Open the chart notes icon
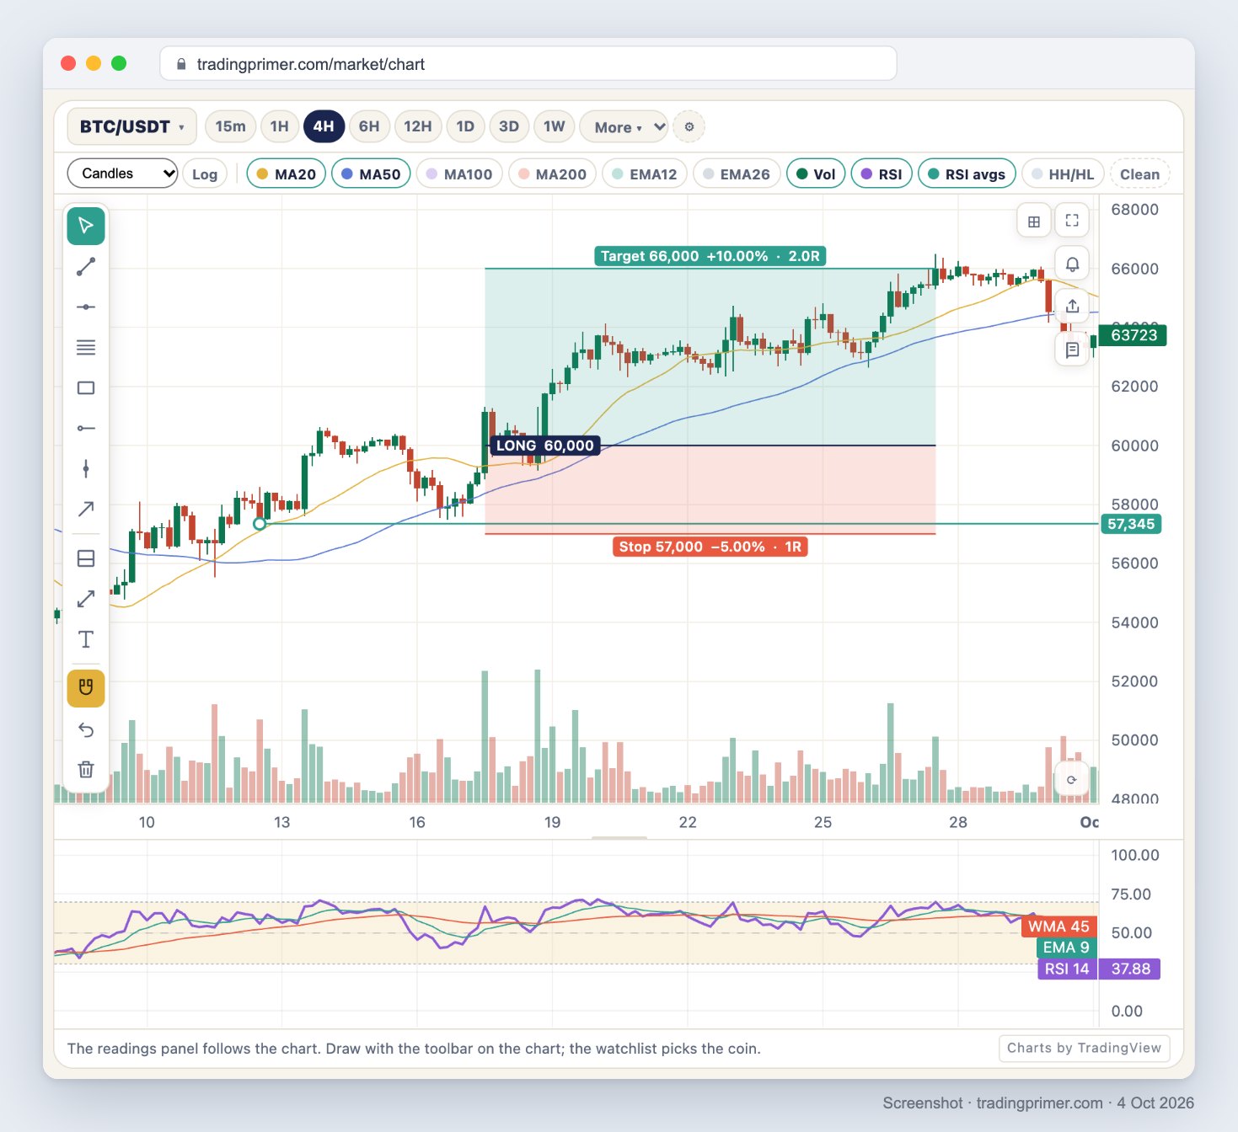Screen dimensions: 1238x1132 coord(1072,350)
